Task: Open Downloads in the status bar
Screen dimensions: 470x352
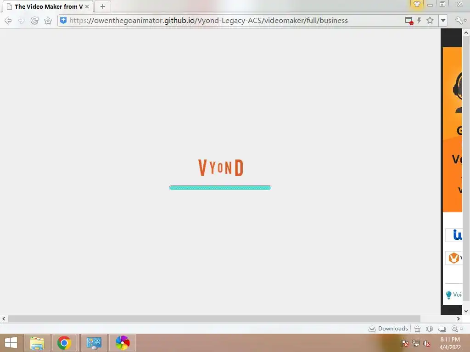Action: tap(388, 328)
